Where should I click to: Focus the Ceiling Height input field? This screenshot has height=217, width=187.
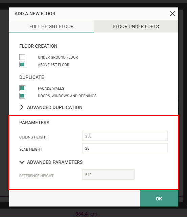click(x=125, y=136)
